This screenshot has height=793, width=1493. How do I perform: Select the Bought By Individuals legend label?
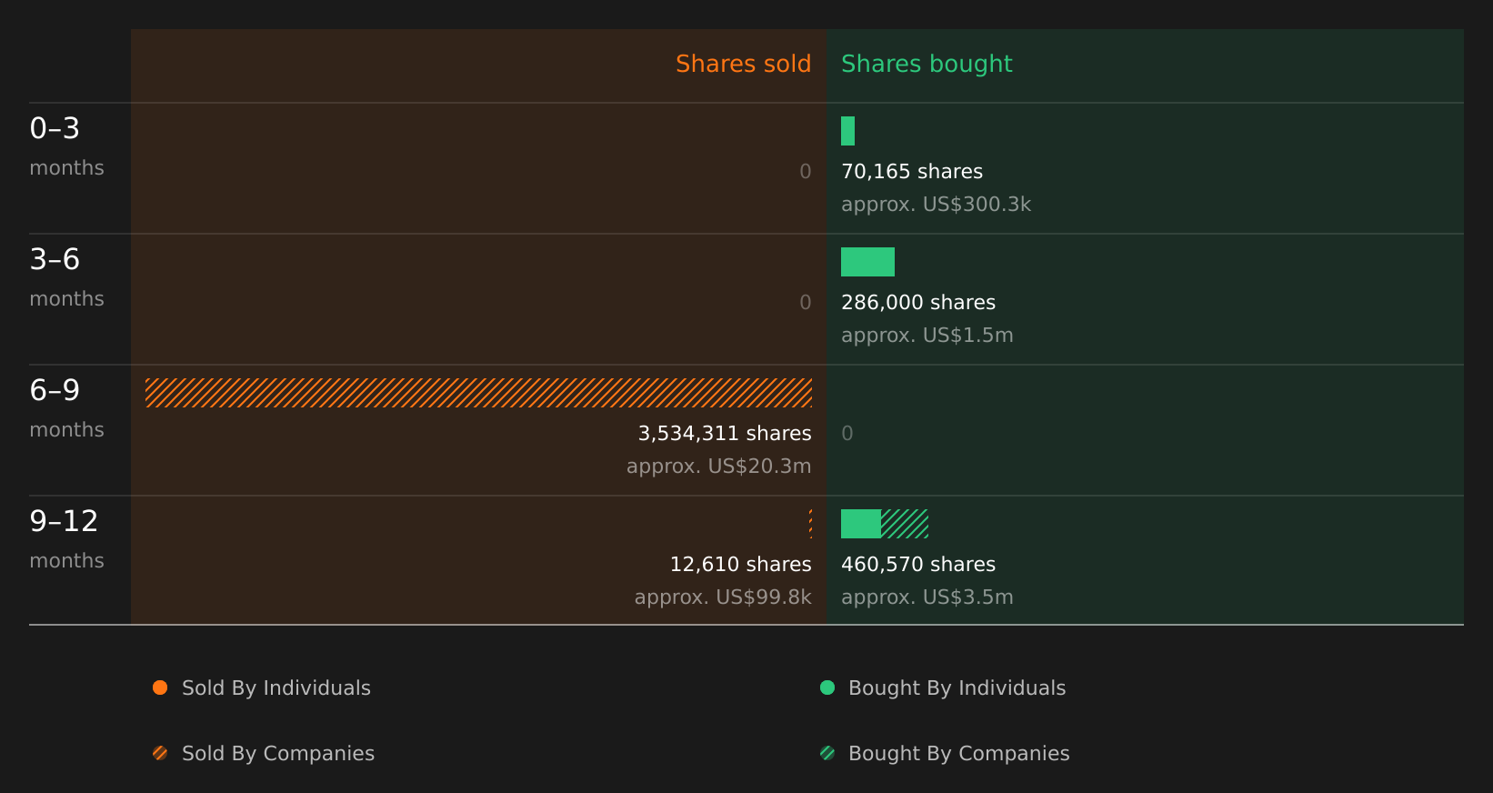957,688
